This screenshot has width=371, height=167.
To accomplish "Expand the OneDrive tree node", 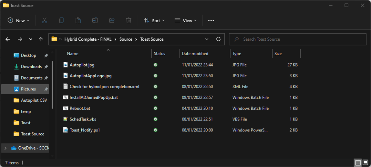I will (x=5, y=148).
